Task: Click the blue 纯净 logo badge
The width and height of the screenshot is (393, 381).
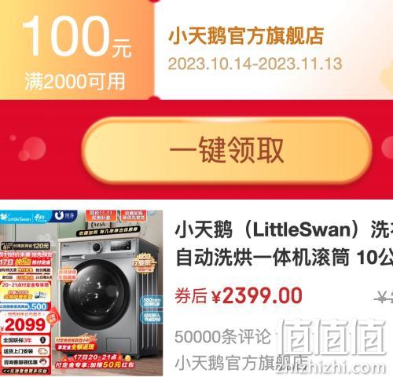Action: (65, 216)
